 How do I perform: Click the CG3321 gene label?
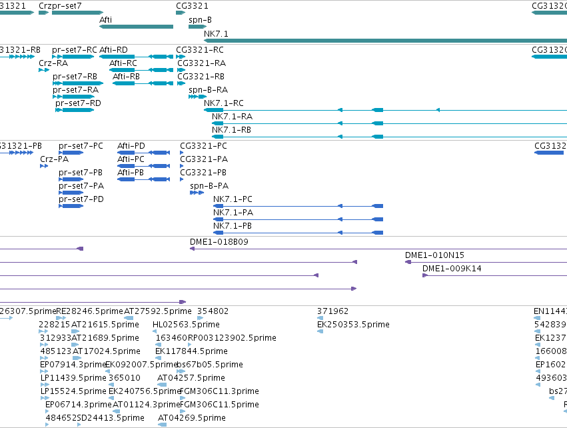coord(192,6)
